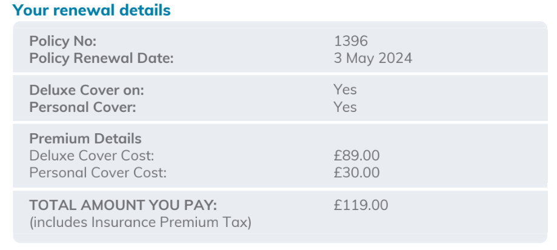This screenshot has width=557, height=250.
Task: Click the '(includes Insurance Premium Tax)' note
Action: (140, 222)
